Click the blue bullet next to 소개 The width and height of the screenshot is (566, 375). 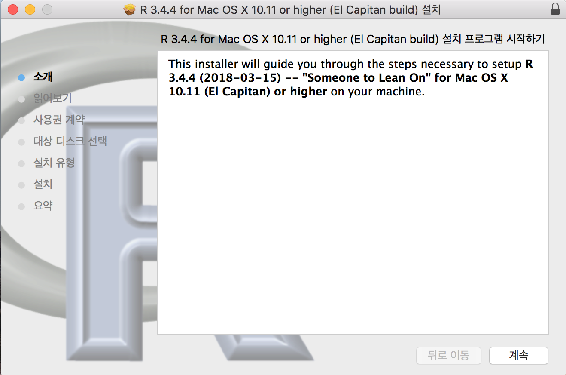(21, 78)
